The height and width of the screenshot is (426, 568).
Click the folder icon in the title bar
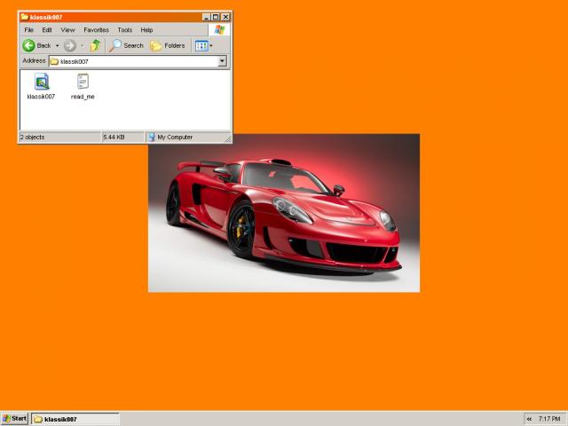tap(24, 17)
